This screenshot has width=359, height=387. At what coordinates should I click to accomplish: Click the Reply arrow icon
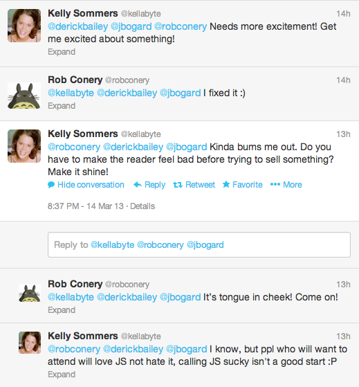138,185
